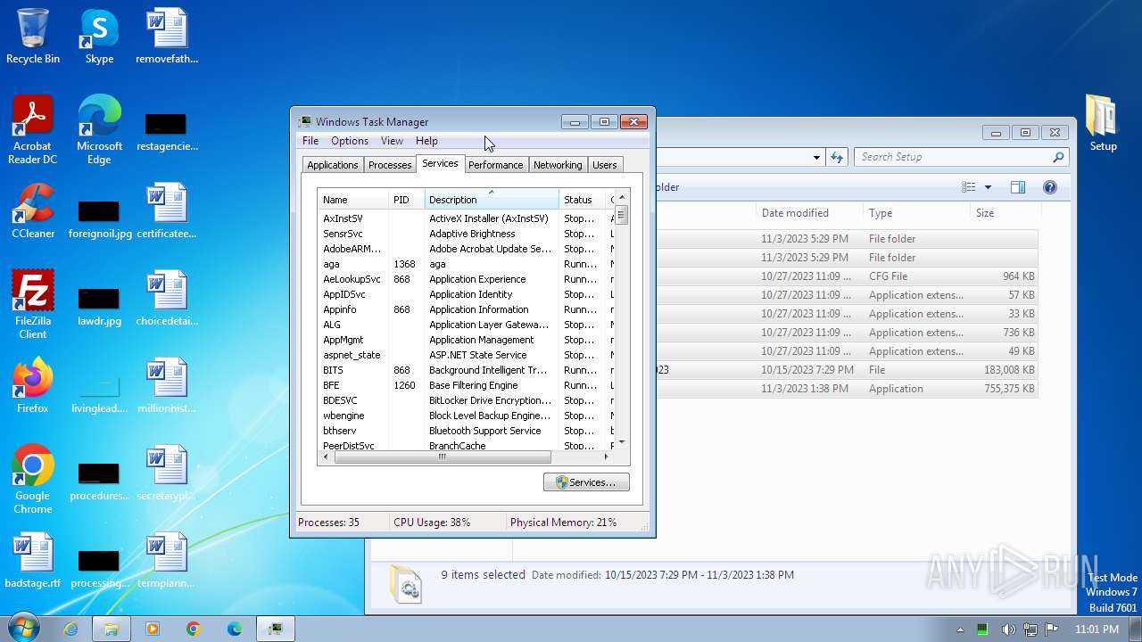Click the horizontal scrollbar in services list
This screenshot has height=642, width=1142.
(443, 457)
